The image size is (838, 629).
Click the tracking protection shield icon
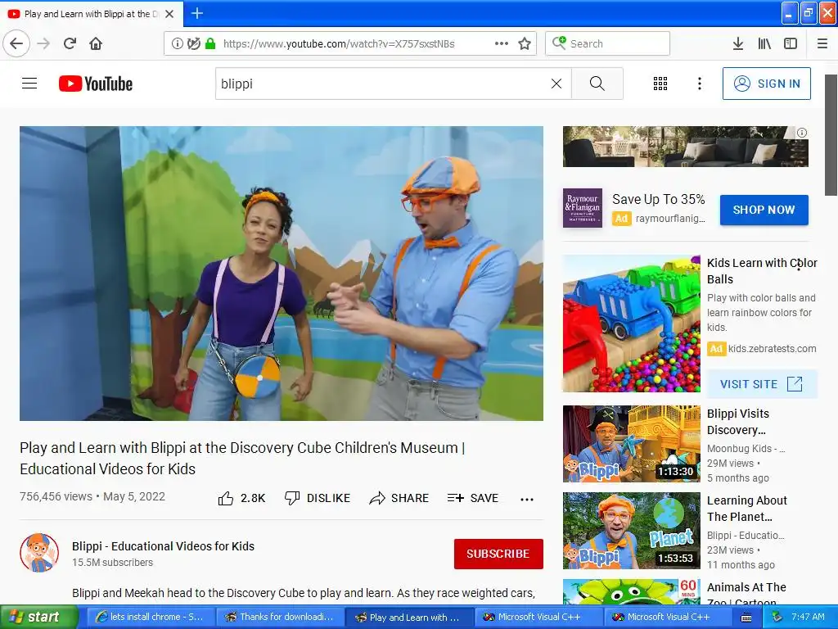pyautogui.click(x=193, y=43)
